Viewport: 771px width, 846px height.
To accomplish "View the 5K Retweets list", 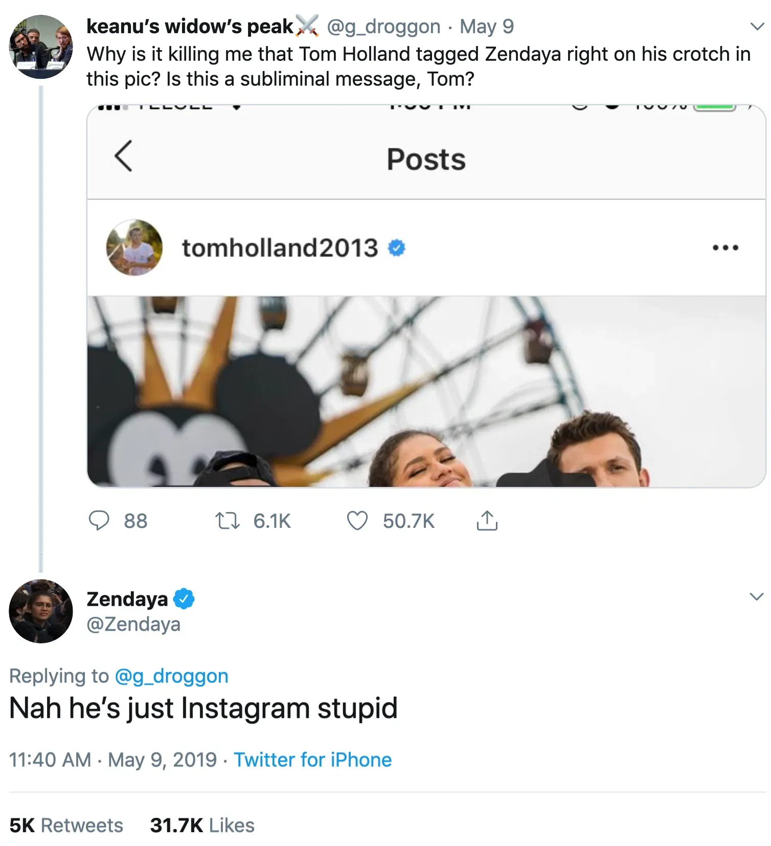I will (x=66, y=825).
